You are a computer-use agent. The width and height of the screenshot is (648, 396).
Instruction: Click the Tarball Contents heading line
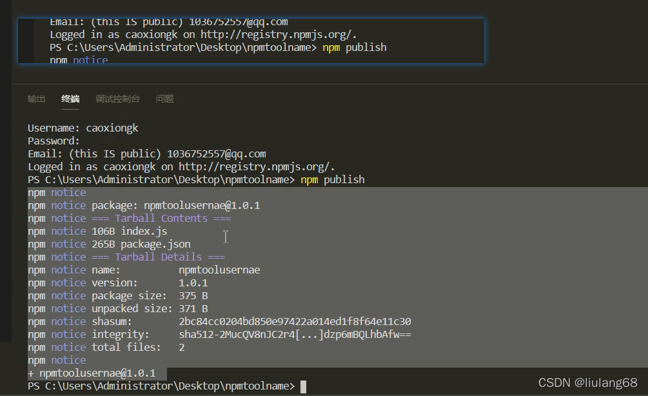click(130, 218)
